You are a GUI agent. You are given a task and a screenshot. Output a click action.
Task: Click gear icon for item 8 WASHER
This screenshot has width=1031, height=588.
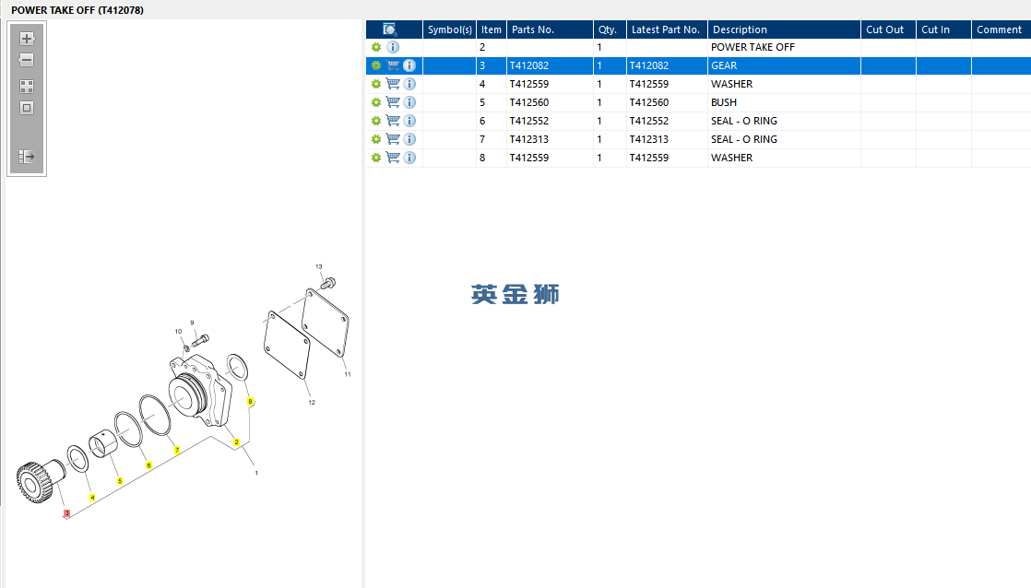tap(376, 158)
